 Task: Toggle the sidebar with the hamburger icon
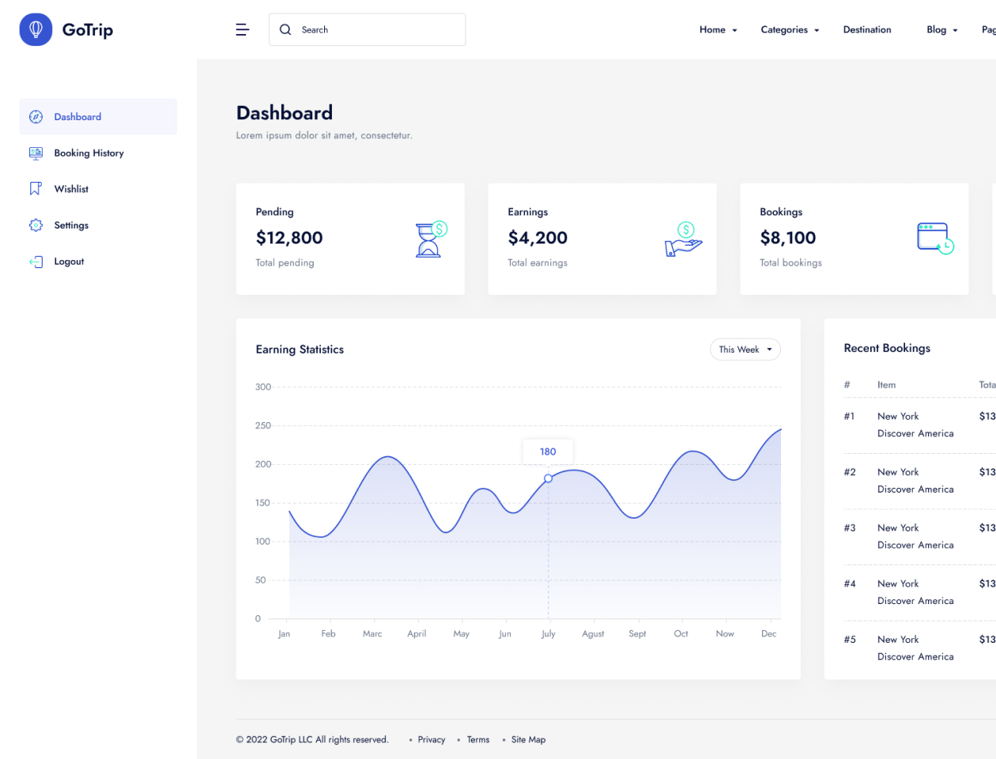click(242, 29)
